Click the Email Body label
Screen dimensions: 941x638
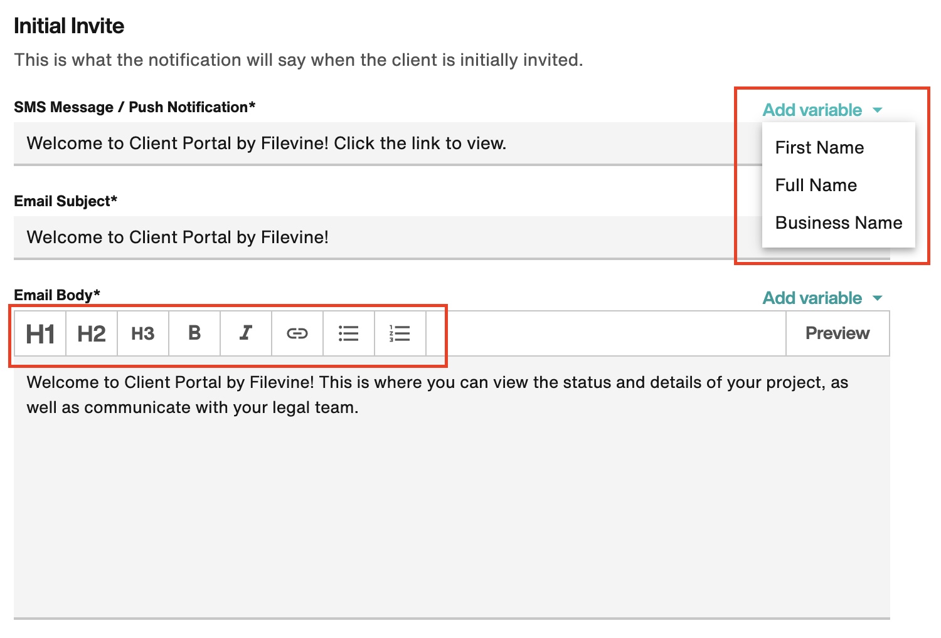tap(57, 295)
